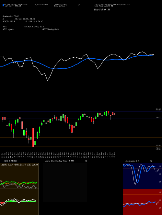Click the tallest red candlestick at the November low
This screenshot has width=162, height=215.
coord(33,137)
